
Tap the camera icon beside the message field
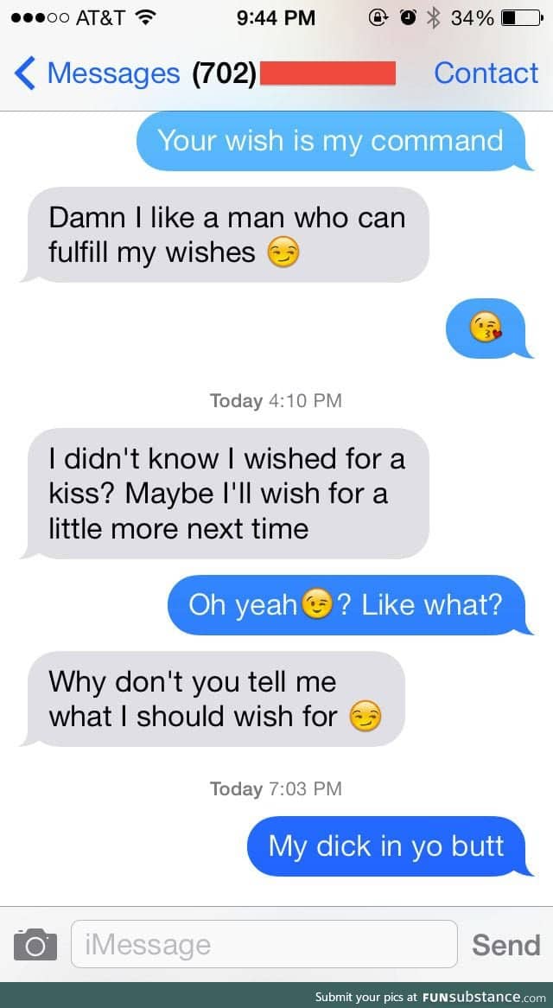point(35,944)
